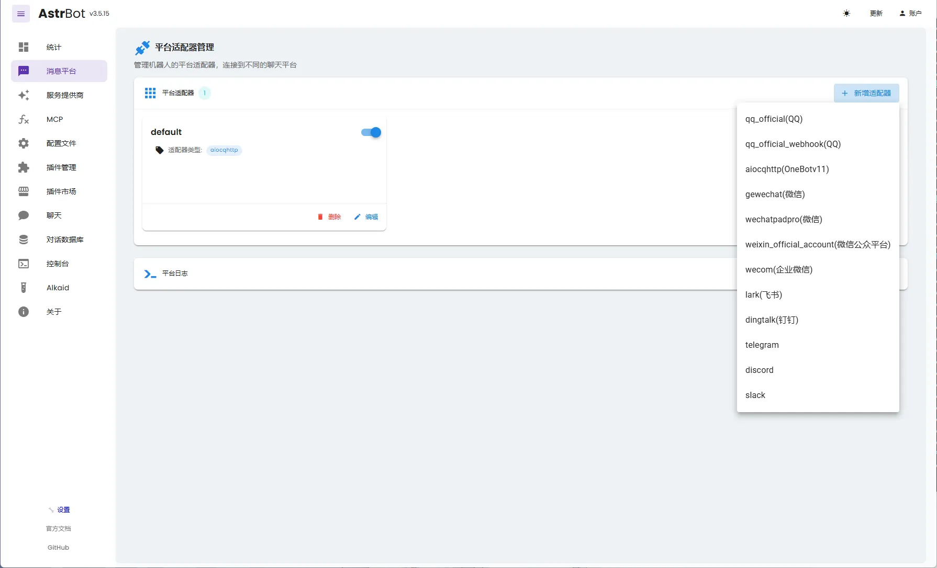Open the GitHub link

click(58, 548)
